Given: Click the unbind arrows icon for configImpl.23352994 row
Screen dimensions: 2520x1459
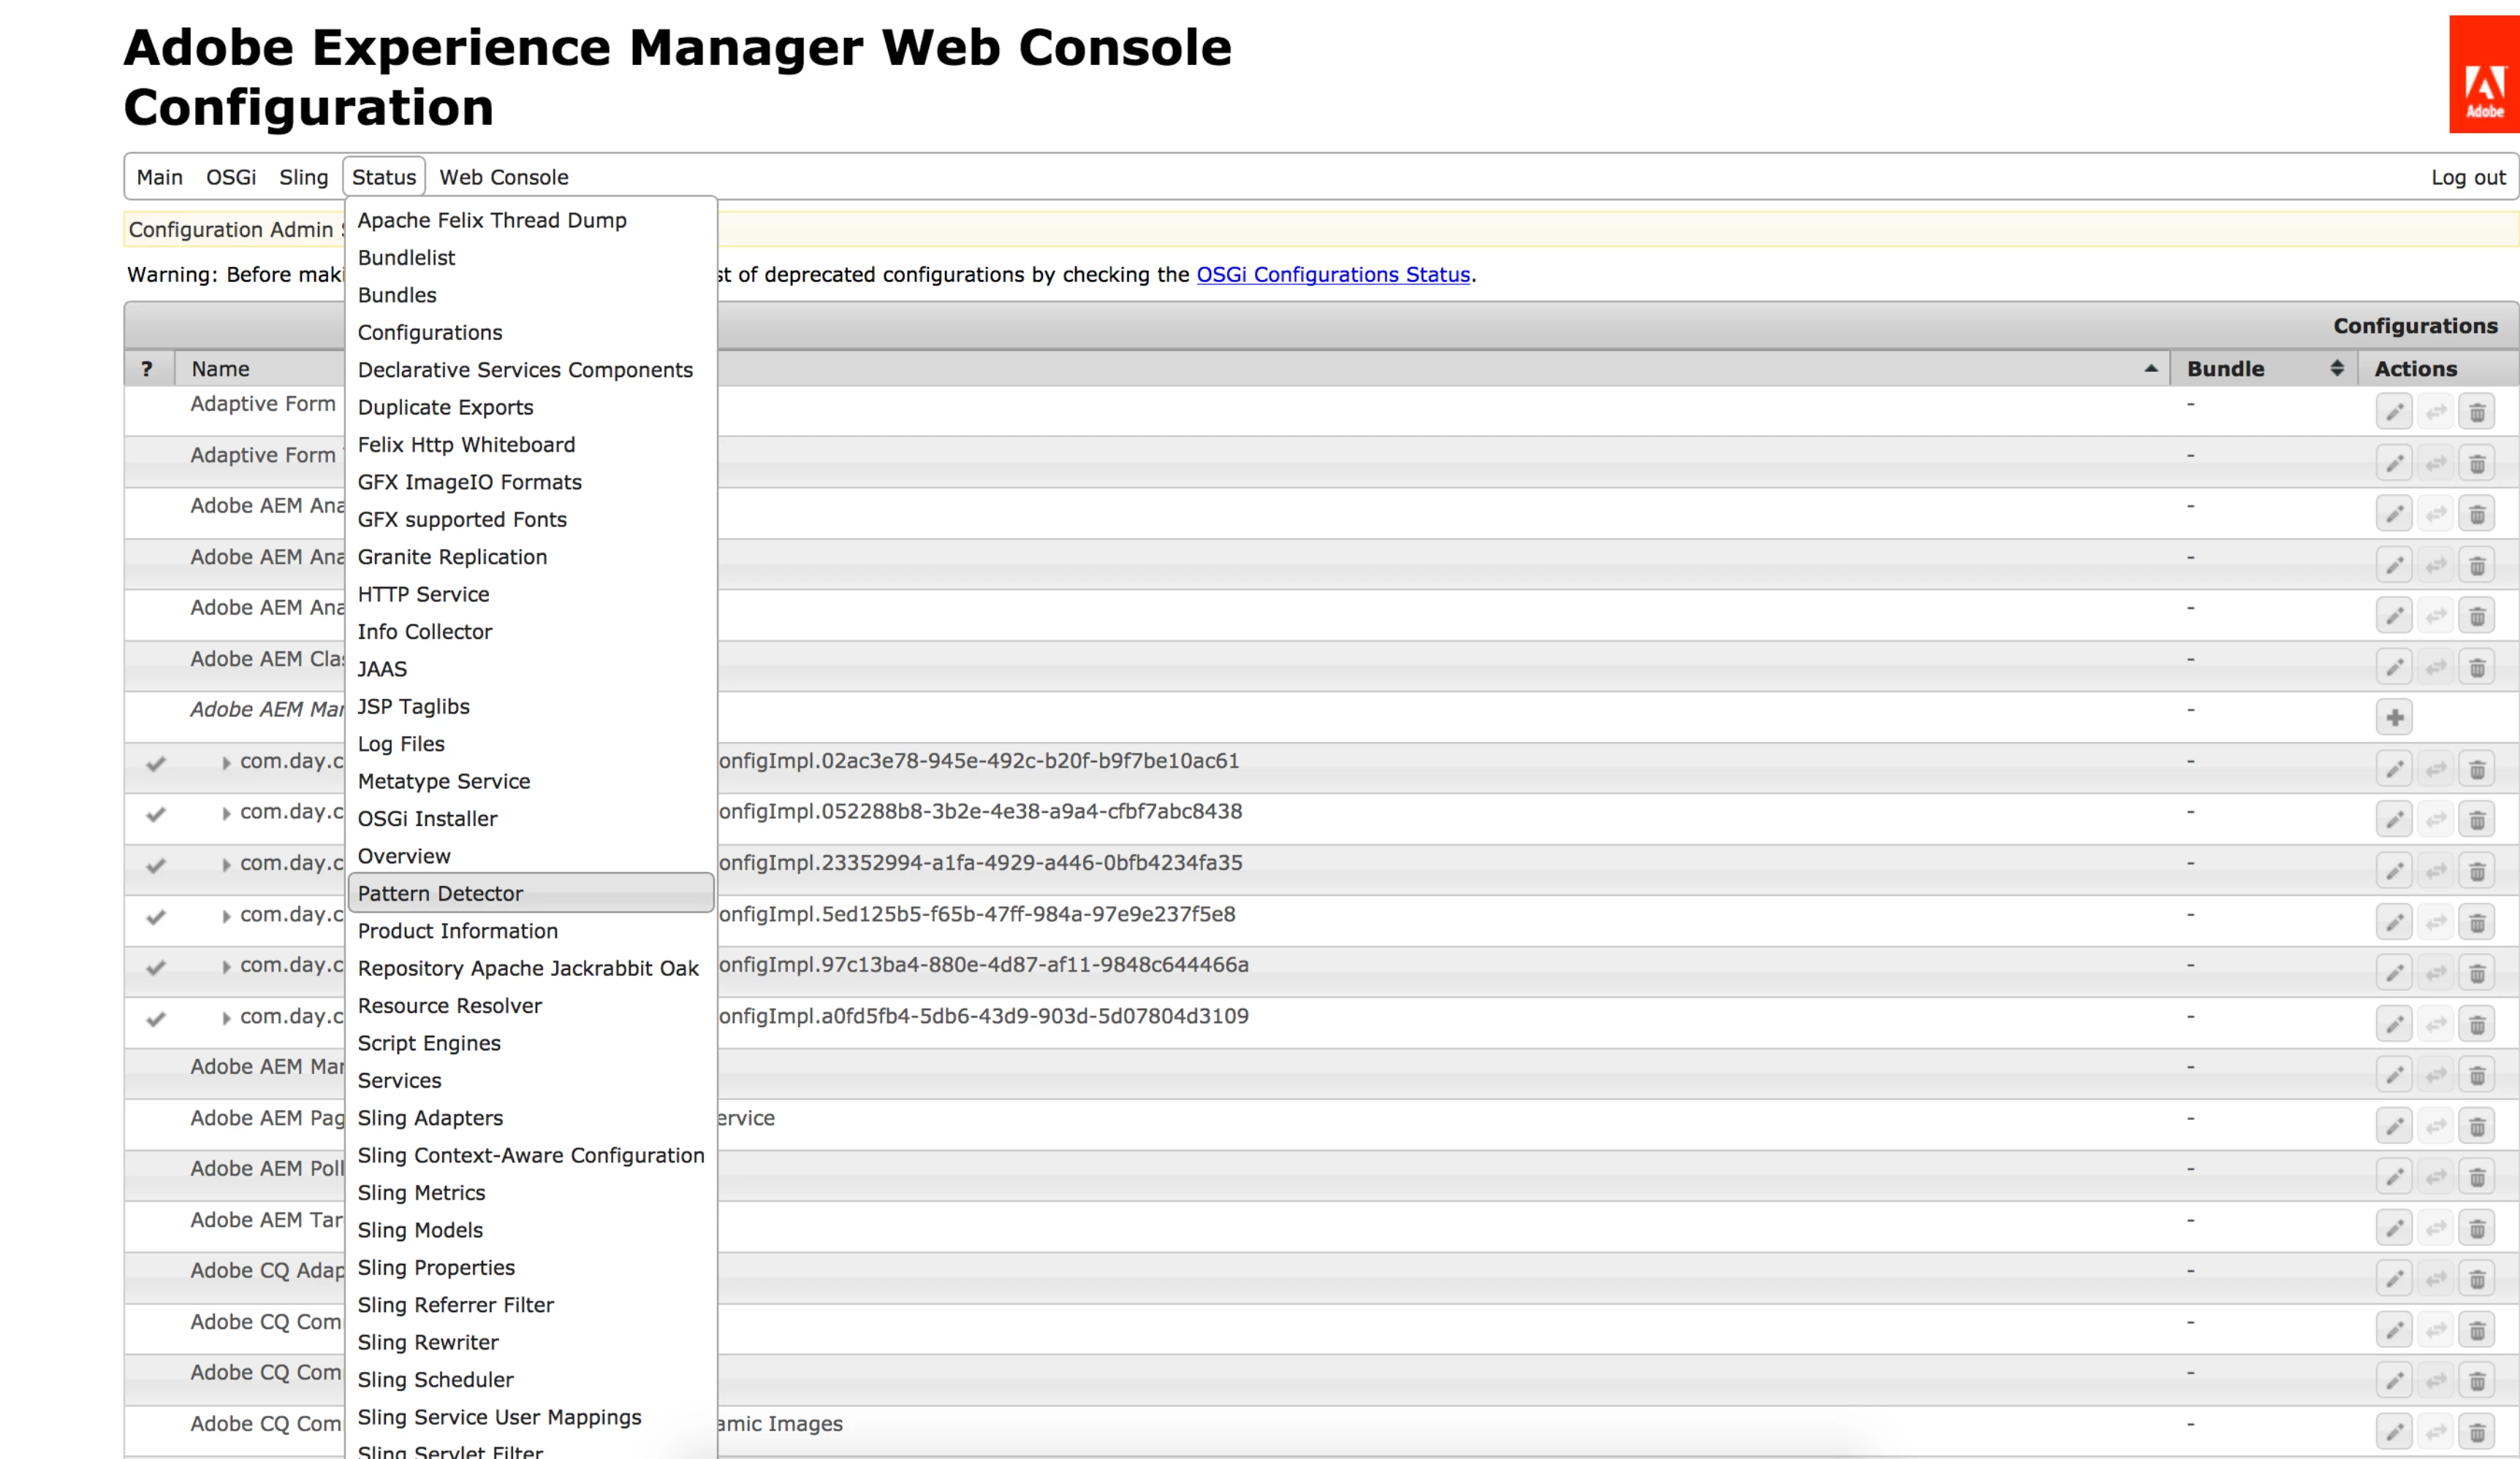Looking at the screenshot, I should click(x=2436, y=871).
